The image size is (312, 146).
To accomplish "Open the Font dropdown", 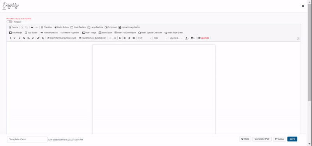I will coord(145,38).
